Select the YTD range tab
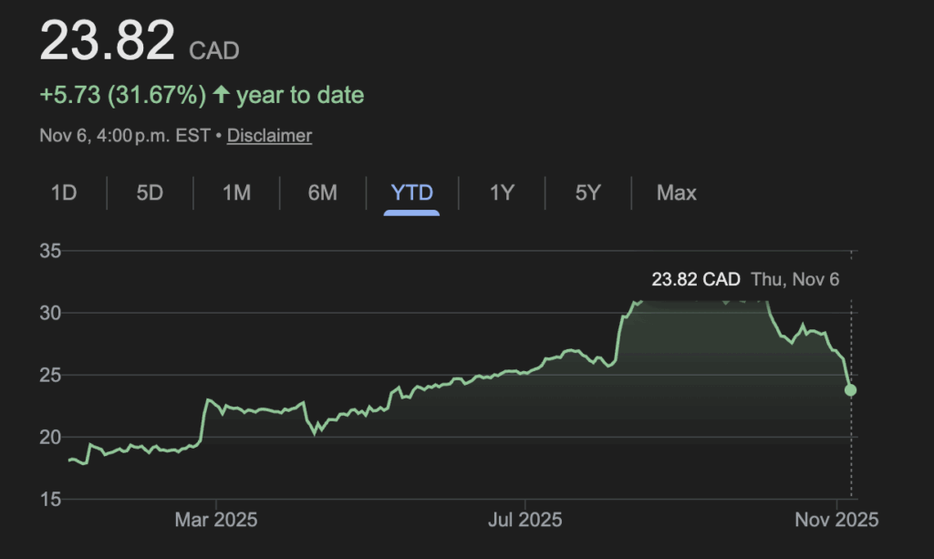This screenshot has width=934, height=559. (411, 193)
